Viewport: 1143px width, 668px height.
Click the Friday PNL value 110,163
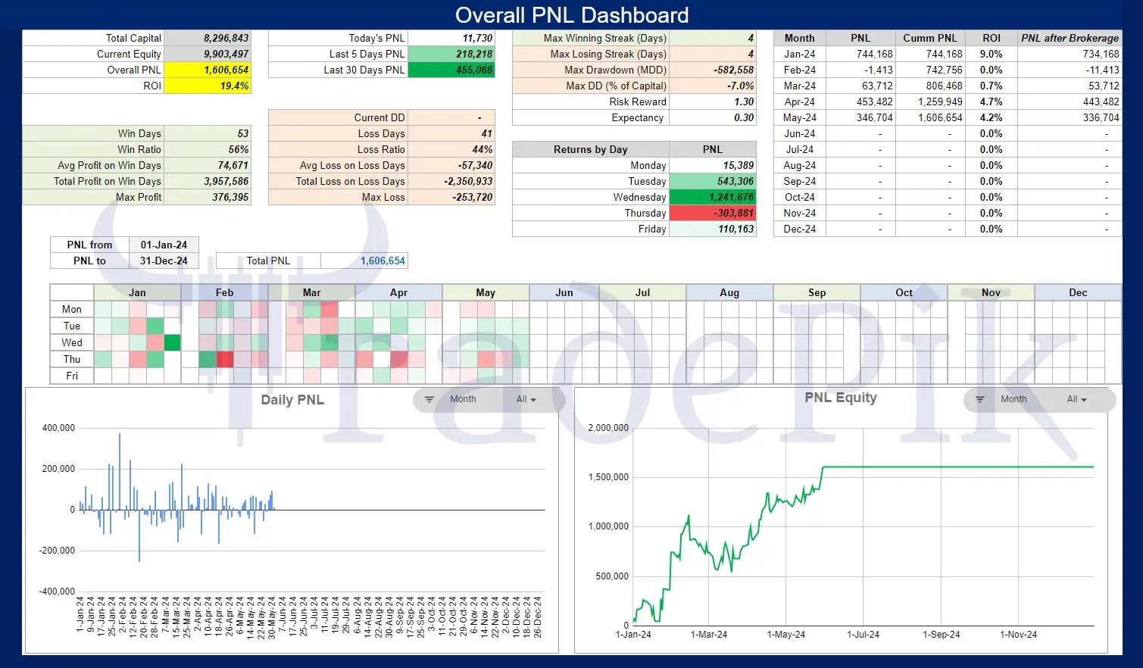click(x=713, y=229)
